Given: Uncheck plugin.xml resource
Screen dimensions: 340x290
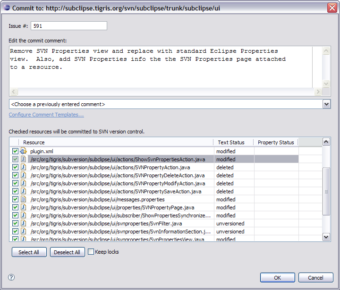Looking at the screenshot, I should click(x=15, y=151).
